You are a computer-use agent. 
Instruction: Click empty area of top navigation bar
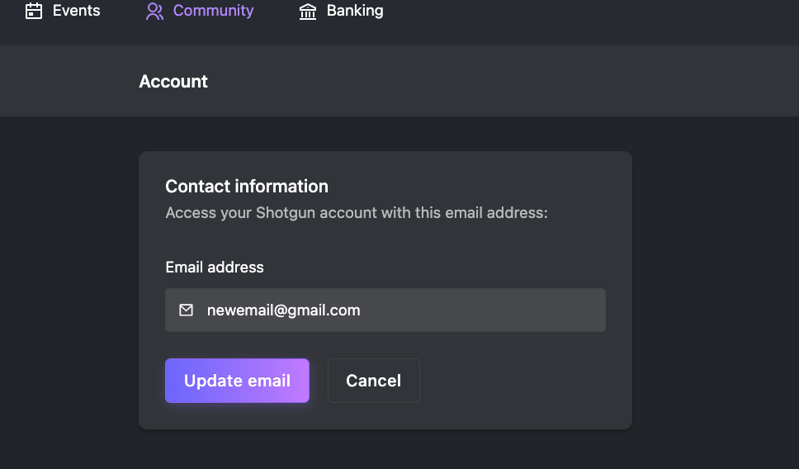tap(586, 21)
